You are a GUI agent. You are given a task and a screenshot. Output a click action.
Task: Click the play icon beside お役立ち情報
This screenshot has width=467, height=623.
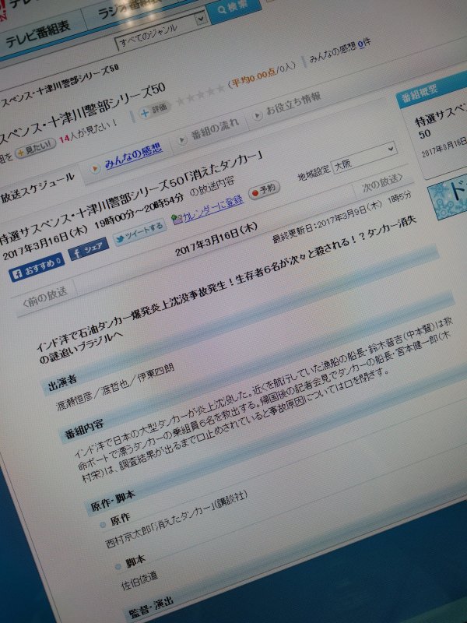[x=258, y=115]
